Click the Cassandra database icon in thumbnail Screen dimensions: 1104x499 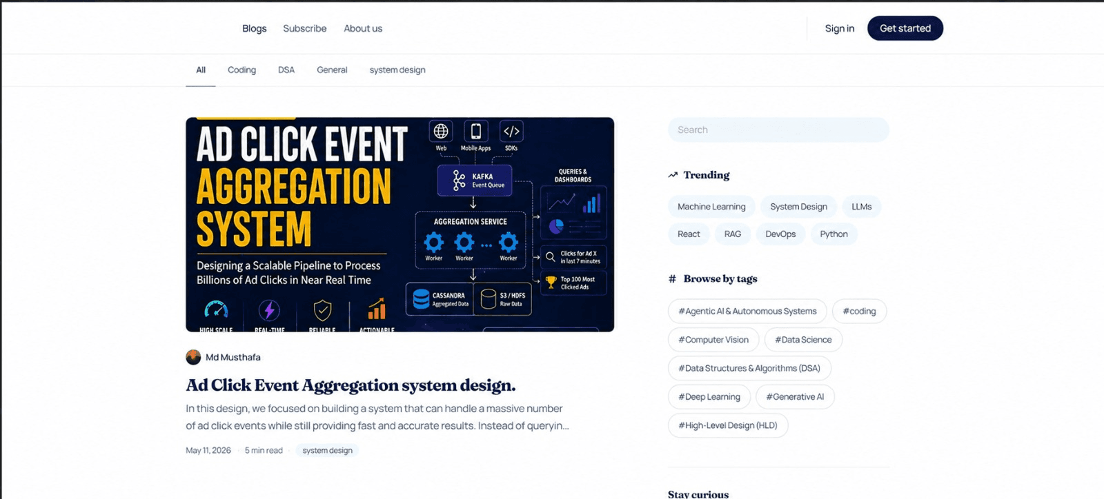point(421,298)
